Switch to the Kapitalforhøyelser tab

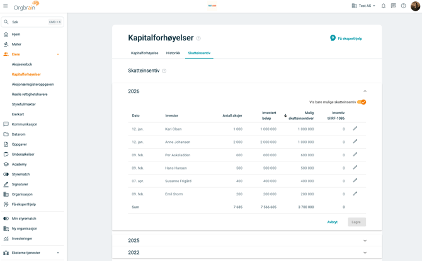(x=144, y=53)
